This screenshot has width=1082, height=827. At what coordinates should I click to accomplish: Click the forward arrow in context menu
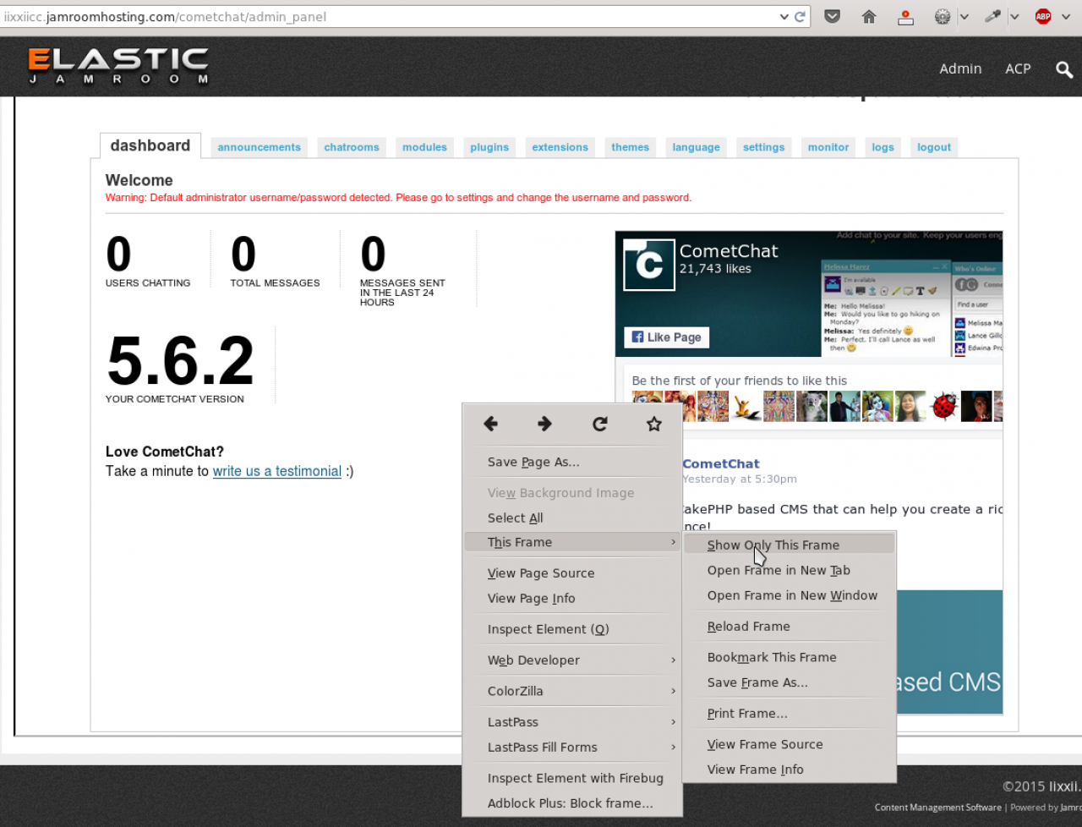(x=545, y=424)
